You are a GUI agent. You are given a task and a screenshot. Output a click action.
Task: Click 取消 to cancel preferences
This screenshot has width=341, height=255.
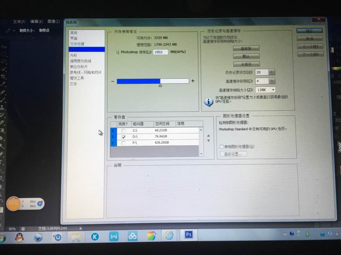[310, 39]
